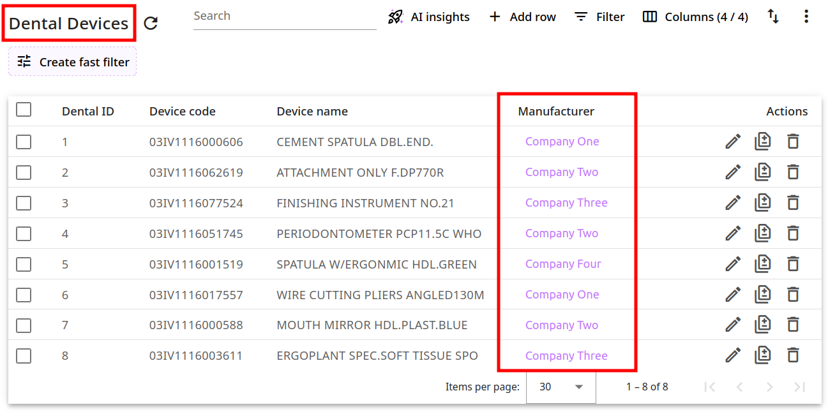Screen dimensions: 828x414
Task: Focus the Search input field
Action: (285, 17)
